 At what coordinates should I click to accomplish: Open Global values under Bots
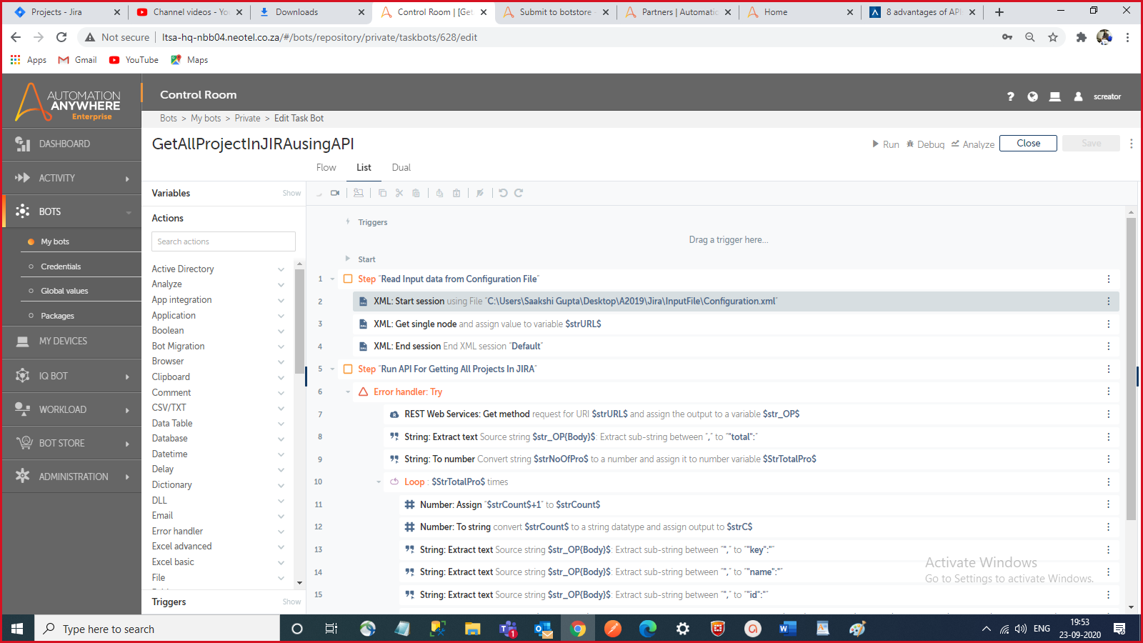pyautogui.click(x=64, y=291)
